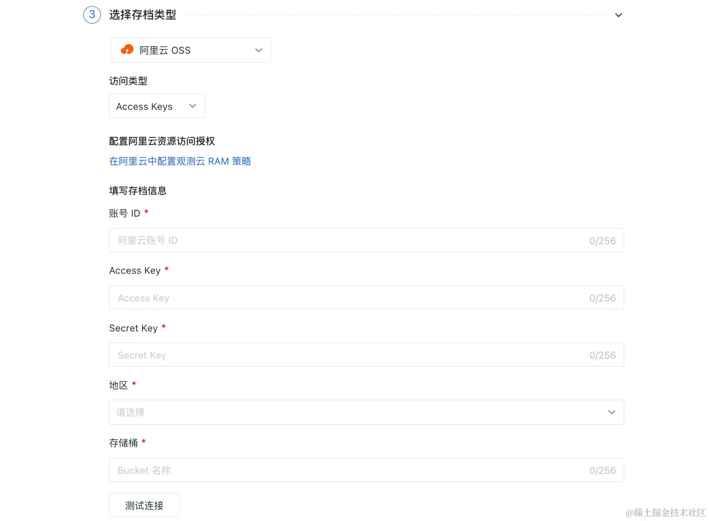Click the 填写存档信息 heading
The width and height of the screenshot is (709, 521).
[137, 191]
